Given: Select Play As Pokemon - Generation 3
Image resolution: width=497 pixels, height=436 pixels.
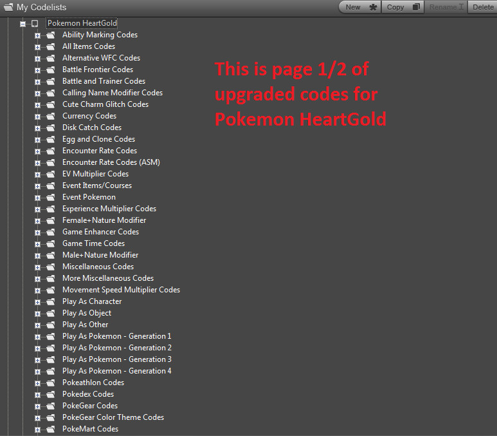Looking at the screenshot, I should click(x=116, y=359).
